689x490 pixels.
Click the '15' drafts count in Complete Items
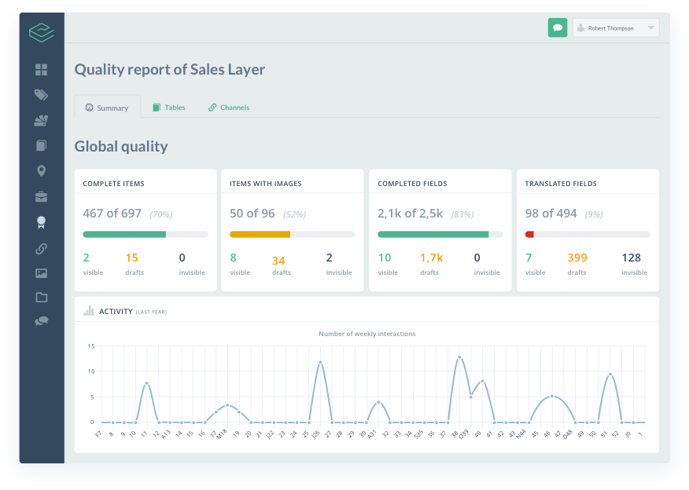[132, 258]
